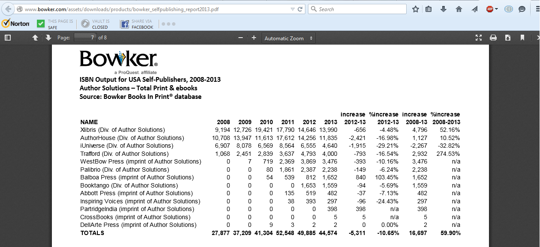Click the PDF current view bookmark icon

tap(522, 38)
